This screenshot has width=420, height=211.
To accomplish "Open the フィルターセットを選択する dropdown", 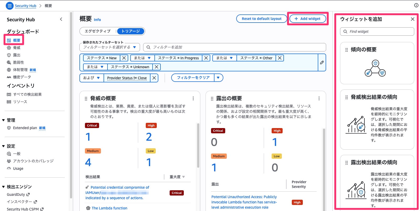I will click(x=110, y=47).
